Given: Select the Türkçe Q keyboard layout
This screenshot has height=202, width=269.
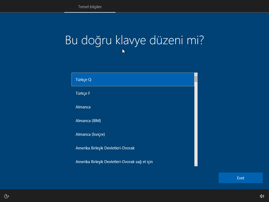Looking at the screenshot, I should pos(133,79).
